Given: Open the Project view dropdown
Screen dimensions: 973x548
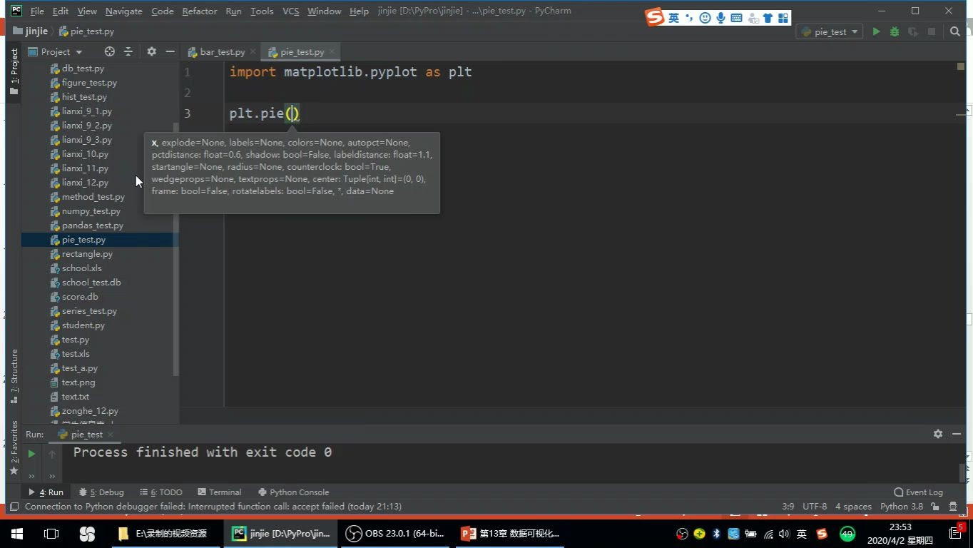Looking at the screenshot, I should pyautogui.click(x=56, y=51).
